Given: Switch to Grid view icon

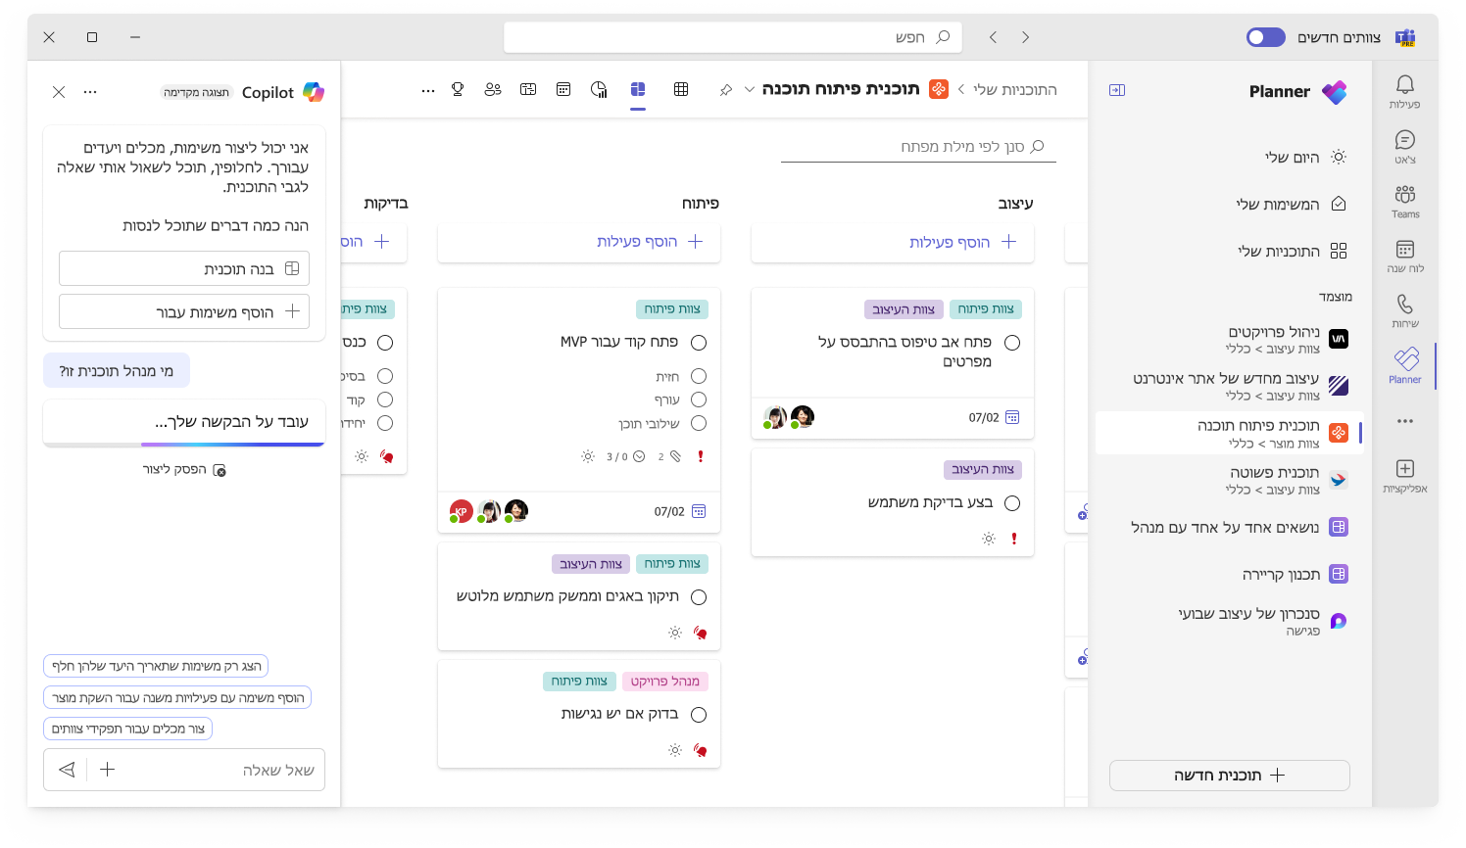Looking at the screenshot, I should pos(681,89).
